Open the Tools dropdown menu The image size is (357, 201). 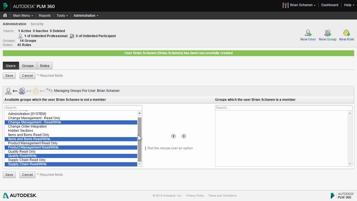[62, 16]
